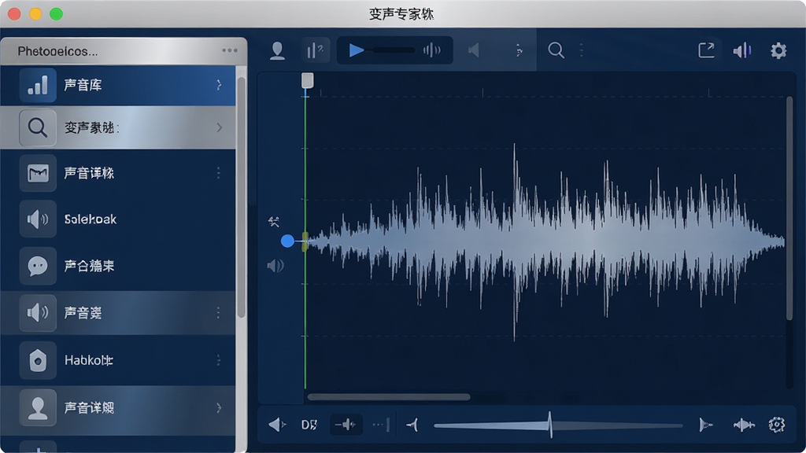
Task: Click the slider decrease icon at left
Action: pyautogui.click(x=412, y=425)
